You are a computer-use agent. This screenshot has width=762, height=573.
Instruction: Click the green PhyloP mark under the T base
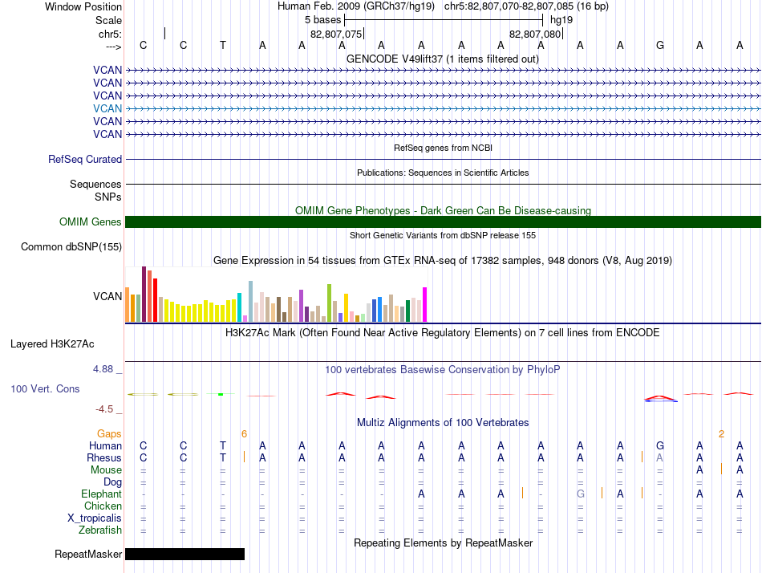coord(221,394)
